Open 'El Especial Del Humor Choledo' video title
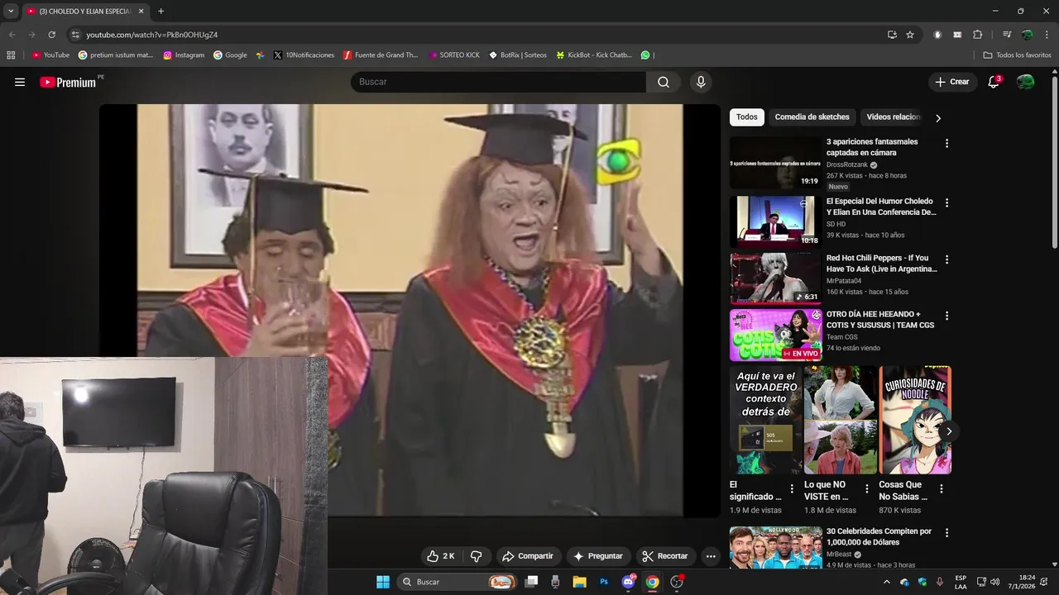Image resolution: width=1059 pixels, height=595 pixels. point(881,207)
